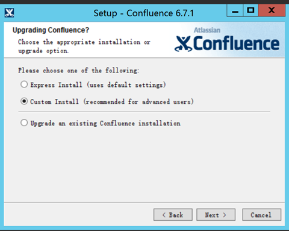289x231 pixels.
Task: Go back with the Back button
Action: 173,215
